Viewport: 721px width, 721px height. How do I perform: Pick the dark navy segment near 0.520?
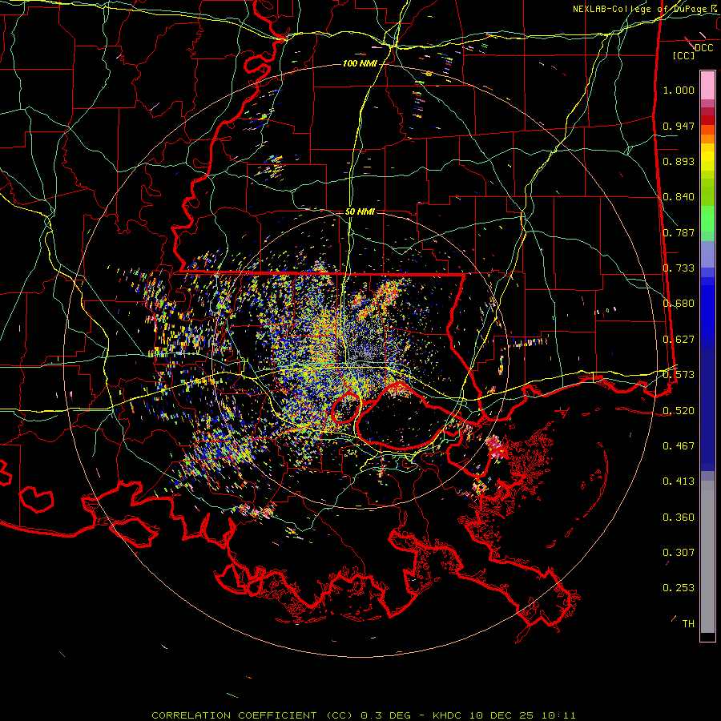(707, 409)
